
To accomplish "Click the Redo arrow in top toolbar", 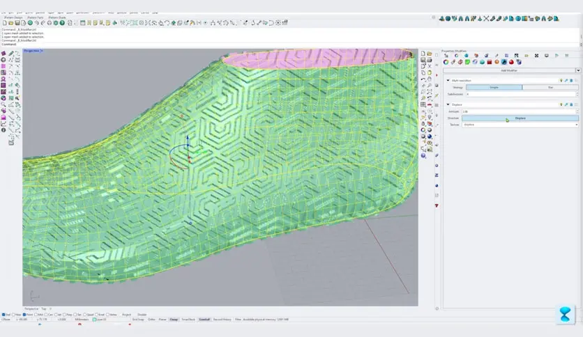I will (43, 23).
